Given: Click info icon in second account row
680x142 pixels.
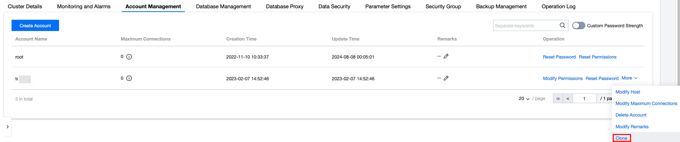Looking at the screenshot, I should click(129, 78).
